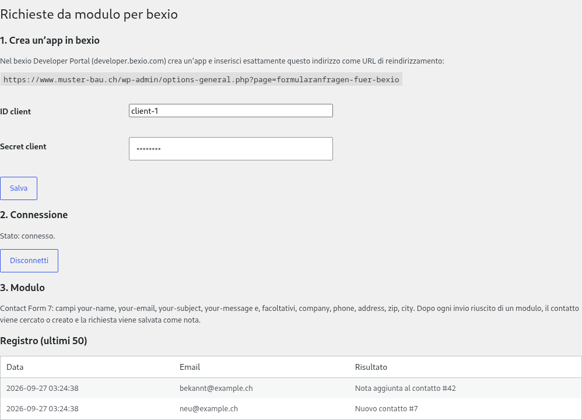Click the Data column header
The height and width of the screenshot is (420, 582).
pyautogui.click(x=15, y=367)
